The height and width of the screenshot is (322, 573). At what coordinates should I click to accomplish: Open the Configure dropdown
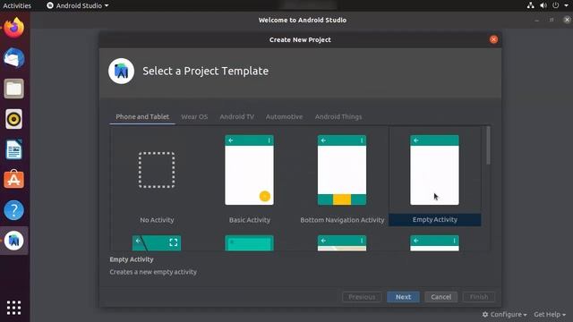505,314
